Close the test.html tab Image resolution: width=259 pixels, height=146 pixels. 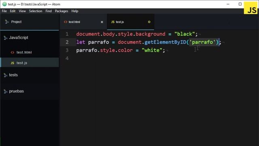(102, 22)
